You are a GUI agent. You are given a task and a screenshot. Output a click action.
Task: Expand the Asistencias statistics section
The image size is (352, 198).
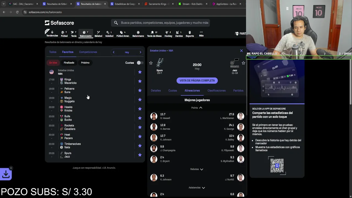point(197,188)
